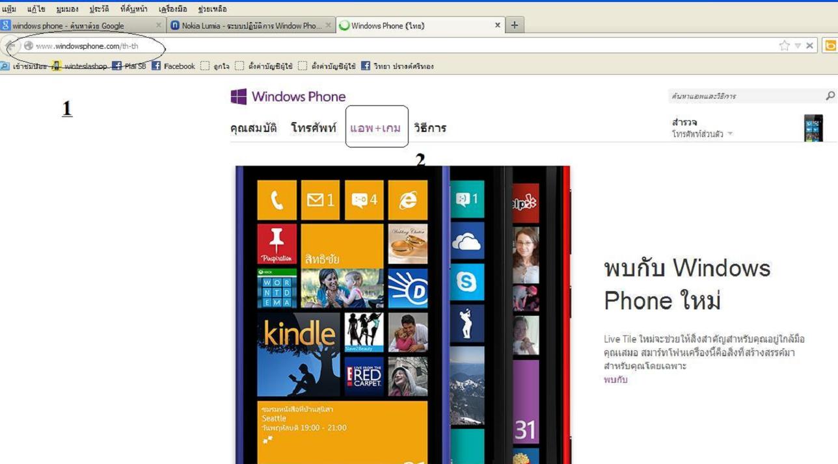Click the cloud SkyDrive tile
Image resolution: width=838 pixels, height=464 pixels.
[468, 241]
